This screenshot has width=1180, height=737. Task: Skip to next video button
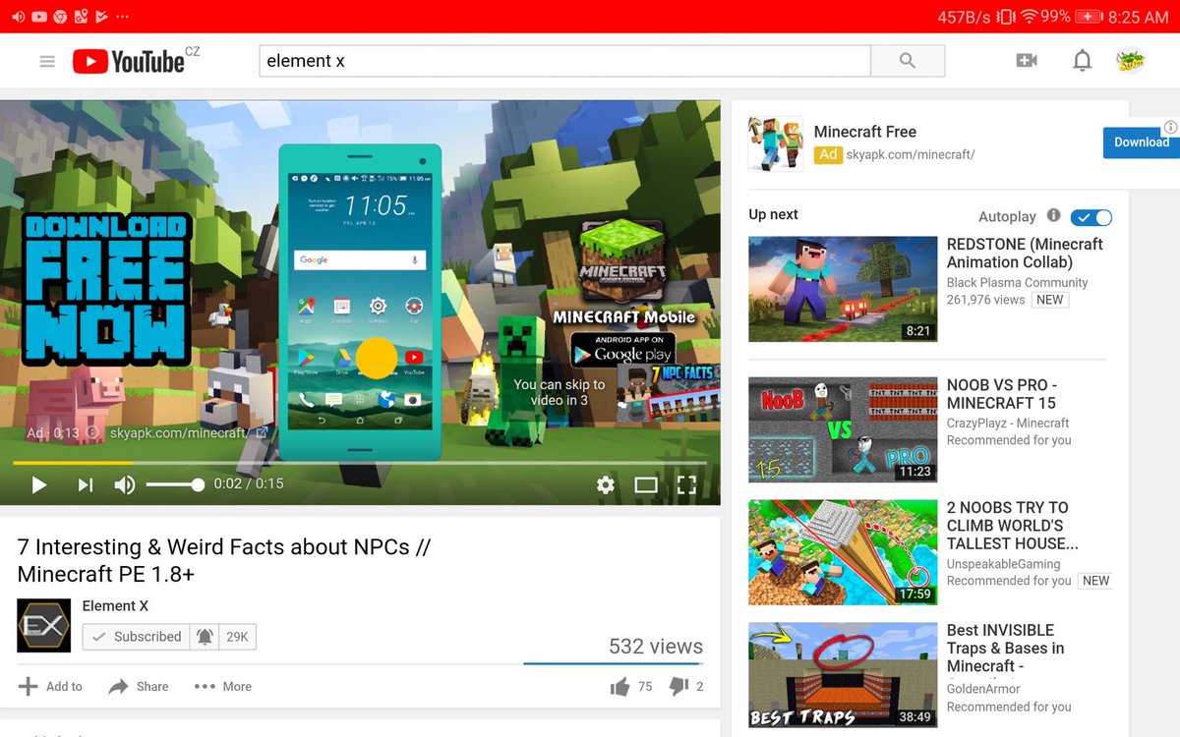86,484
